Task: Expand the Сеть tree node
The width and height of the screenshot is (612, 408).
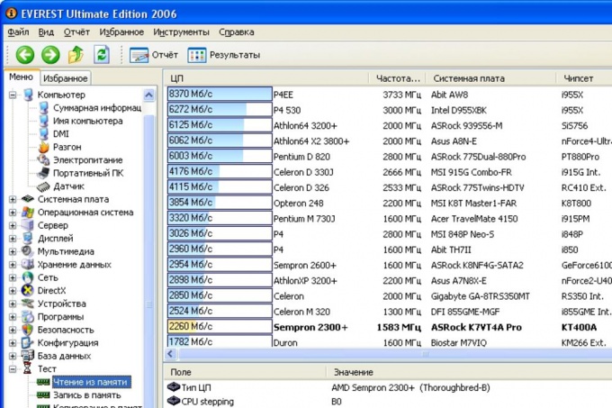Action: 13,278
